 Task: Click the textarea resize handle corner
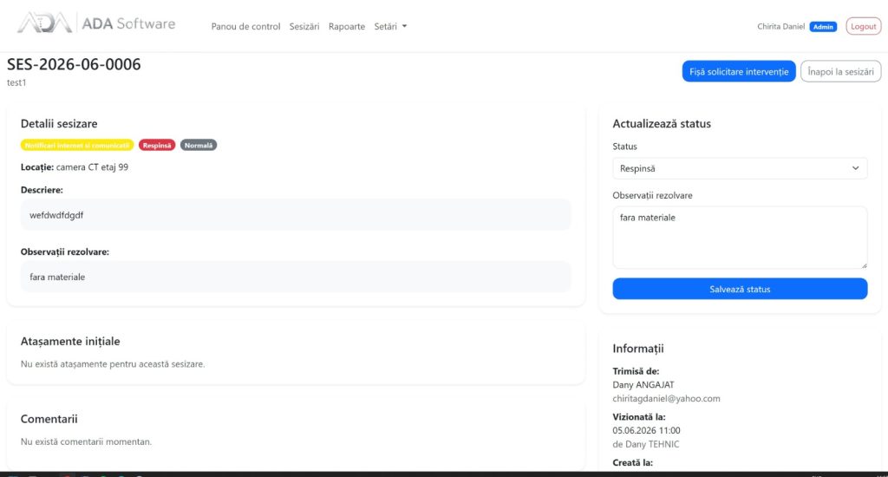[864, 265]
